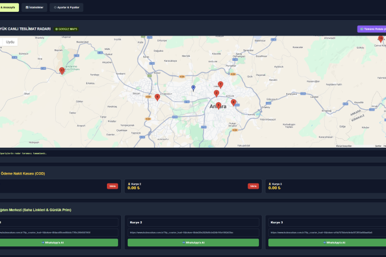Click WhatsApp'a At under Kurye 3
The height and width of the screenshot is (257, 386).
coord(327,243)
